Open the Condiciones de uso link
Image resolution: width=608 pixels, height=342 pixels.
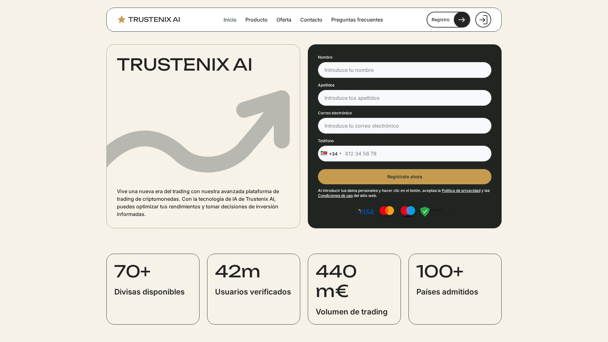(335, 196)
